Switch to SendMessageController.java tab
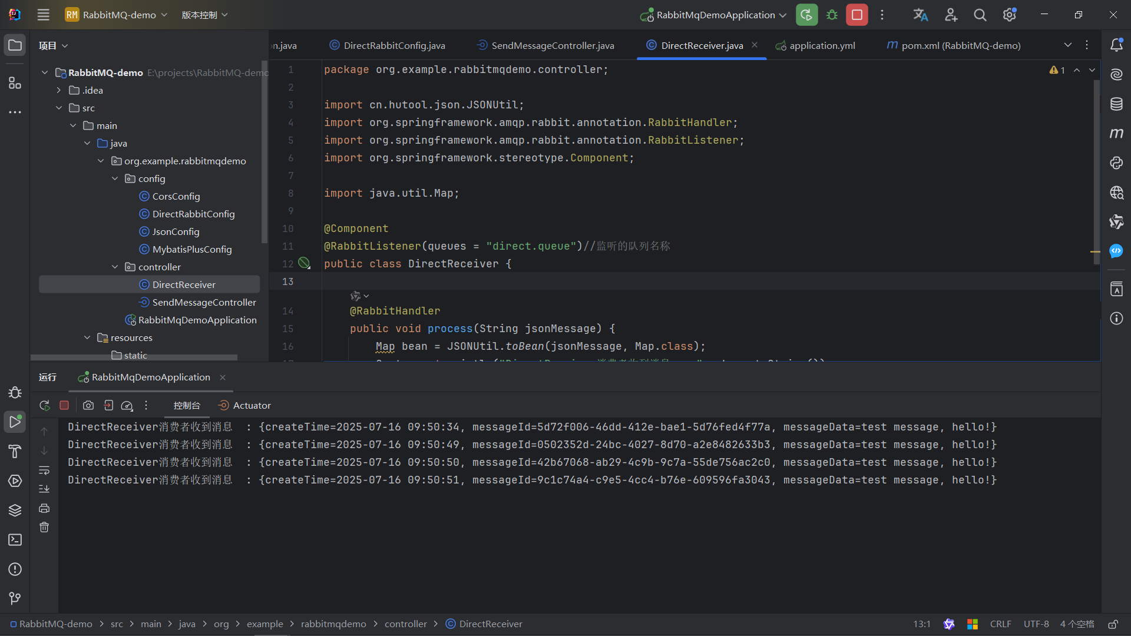 pyautogui.click(x=552, y=45)
